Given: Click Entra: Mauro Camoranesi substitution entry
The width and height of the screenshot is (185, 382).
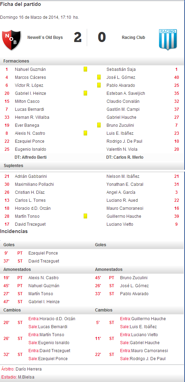Looking at the screenshot, I should click(144, 351).
